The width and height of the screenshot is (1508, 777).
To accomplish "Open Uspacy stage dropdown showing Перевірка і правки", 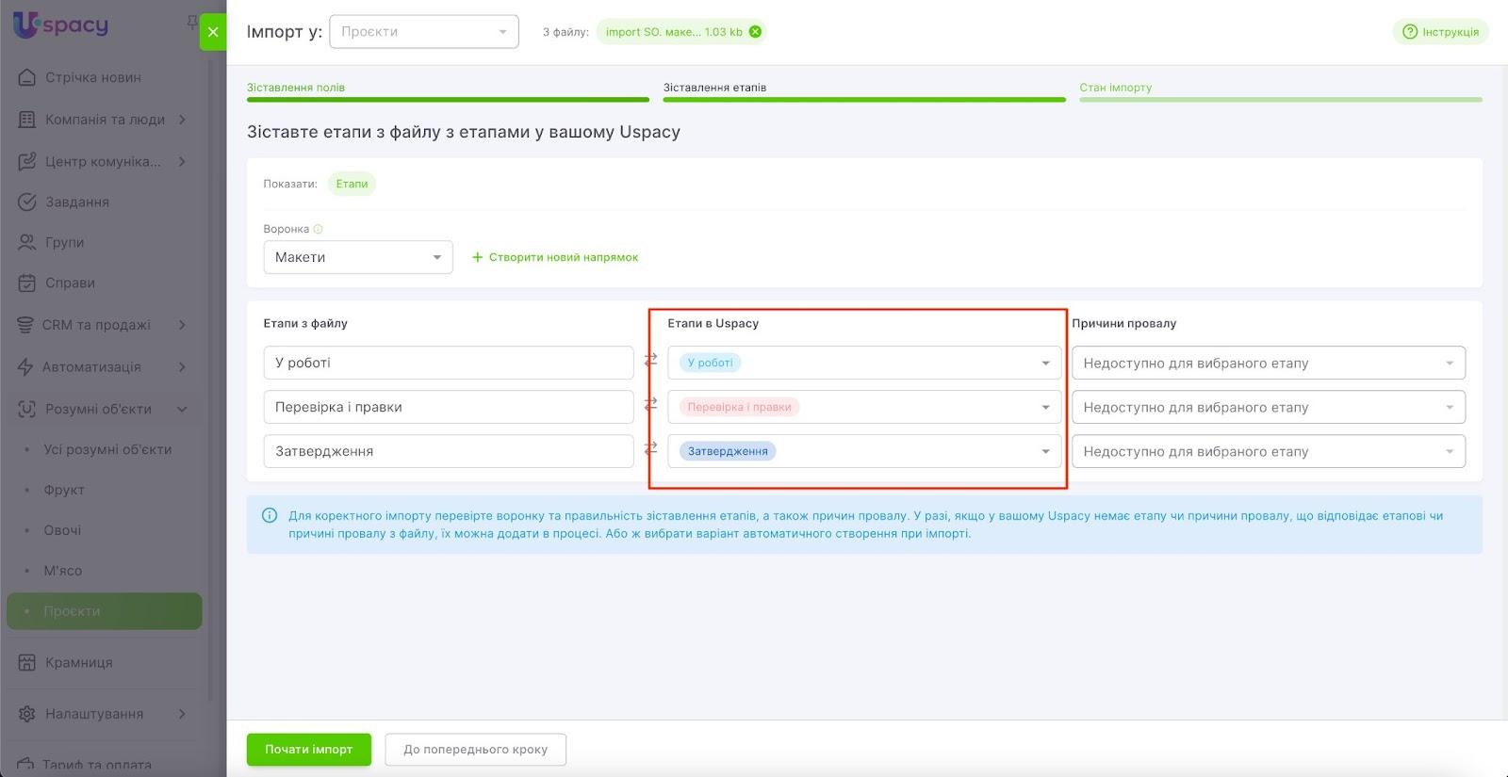I will pos(864,407).
